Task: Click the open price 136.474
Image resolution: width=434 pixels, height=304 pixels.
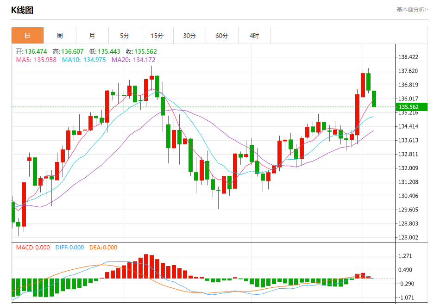Action: pos(36,51)
